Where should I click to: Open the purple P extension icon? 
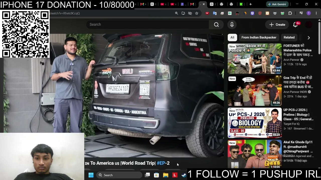coord(252,13)
